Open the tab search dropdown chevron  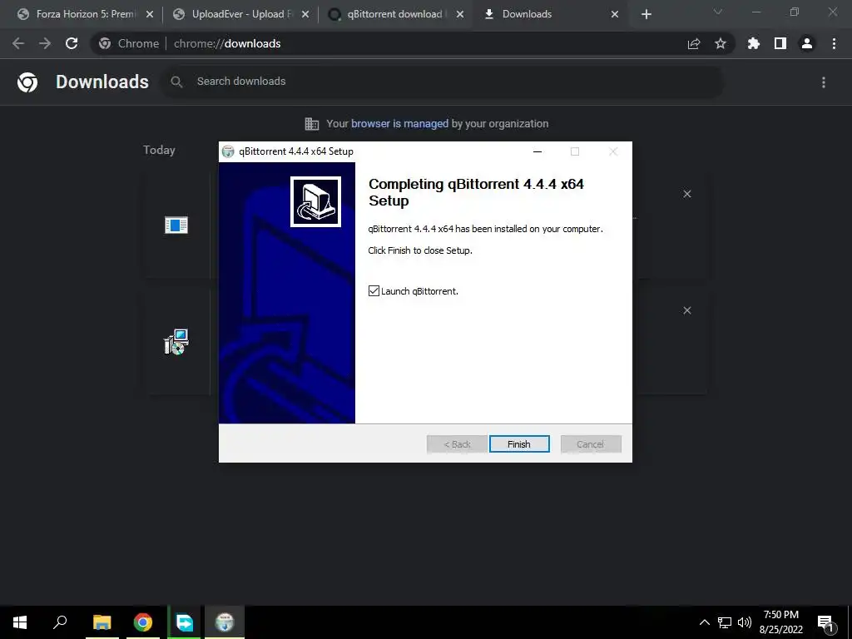pos(718,12)
